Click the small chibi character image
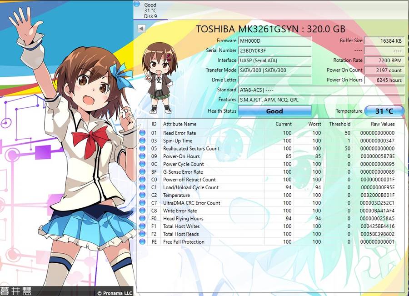 tap(157, 77)
